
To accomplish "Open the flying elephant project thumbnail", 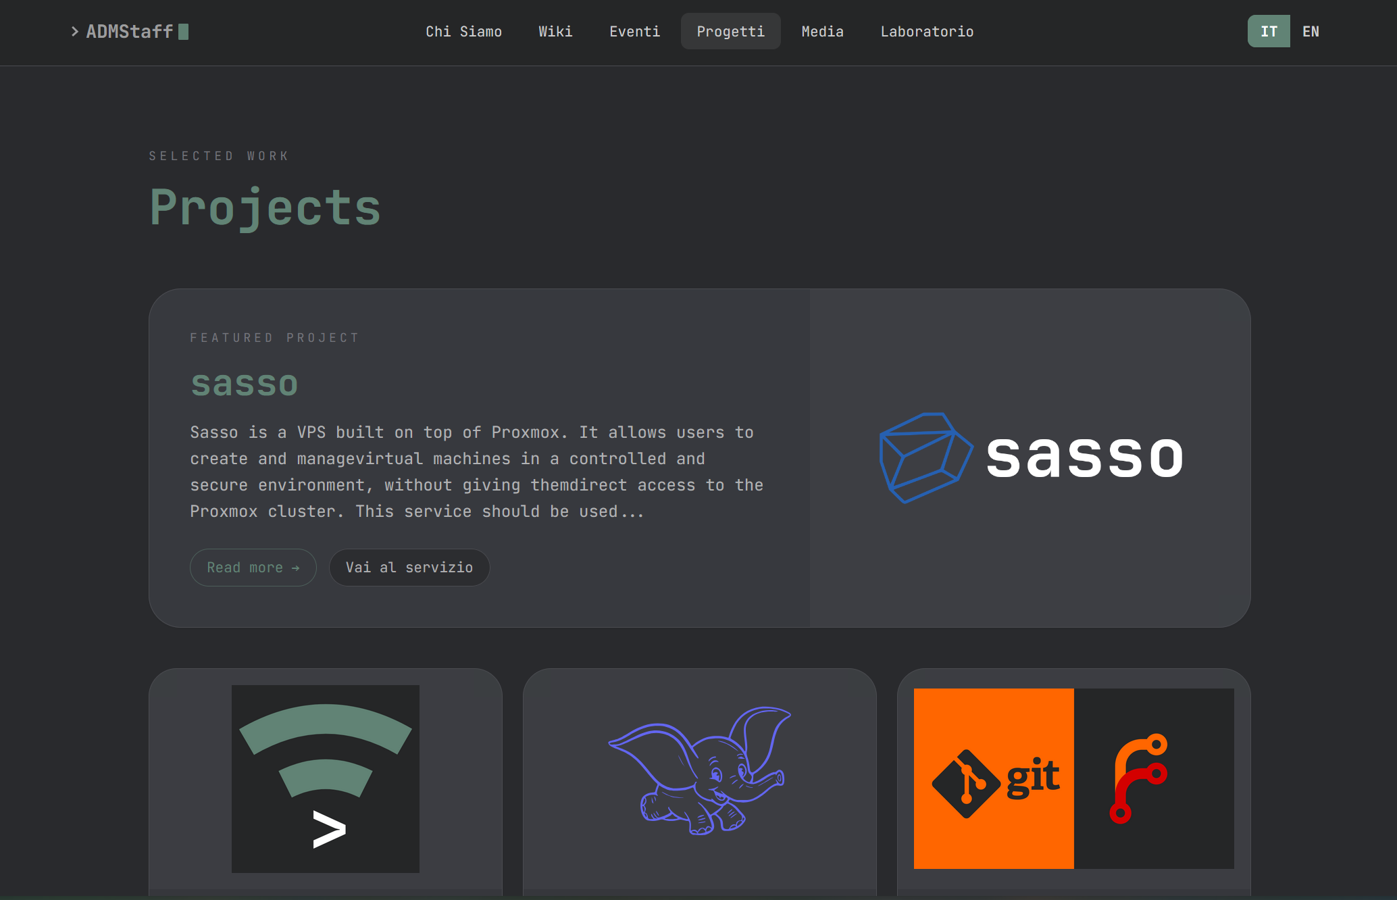I will [700, 770].
